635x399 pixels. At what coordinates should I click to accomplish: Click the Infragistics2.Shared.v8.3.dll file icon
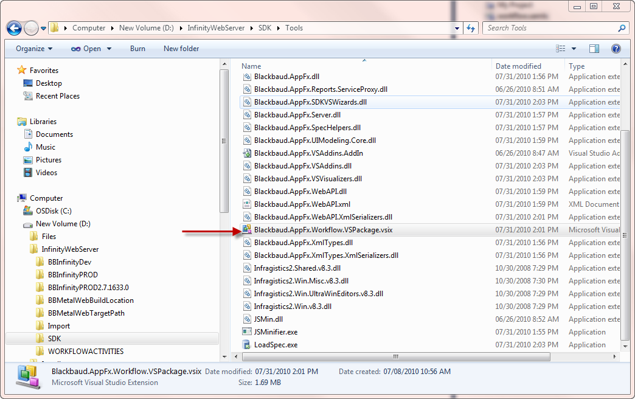[246, 268]
